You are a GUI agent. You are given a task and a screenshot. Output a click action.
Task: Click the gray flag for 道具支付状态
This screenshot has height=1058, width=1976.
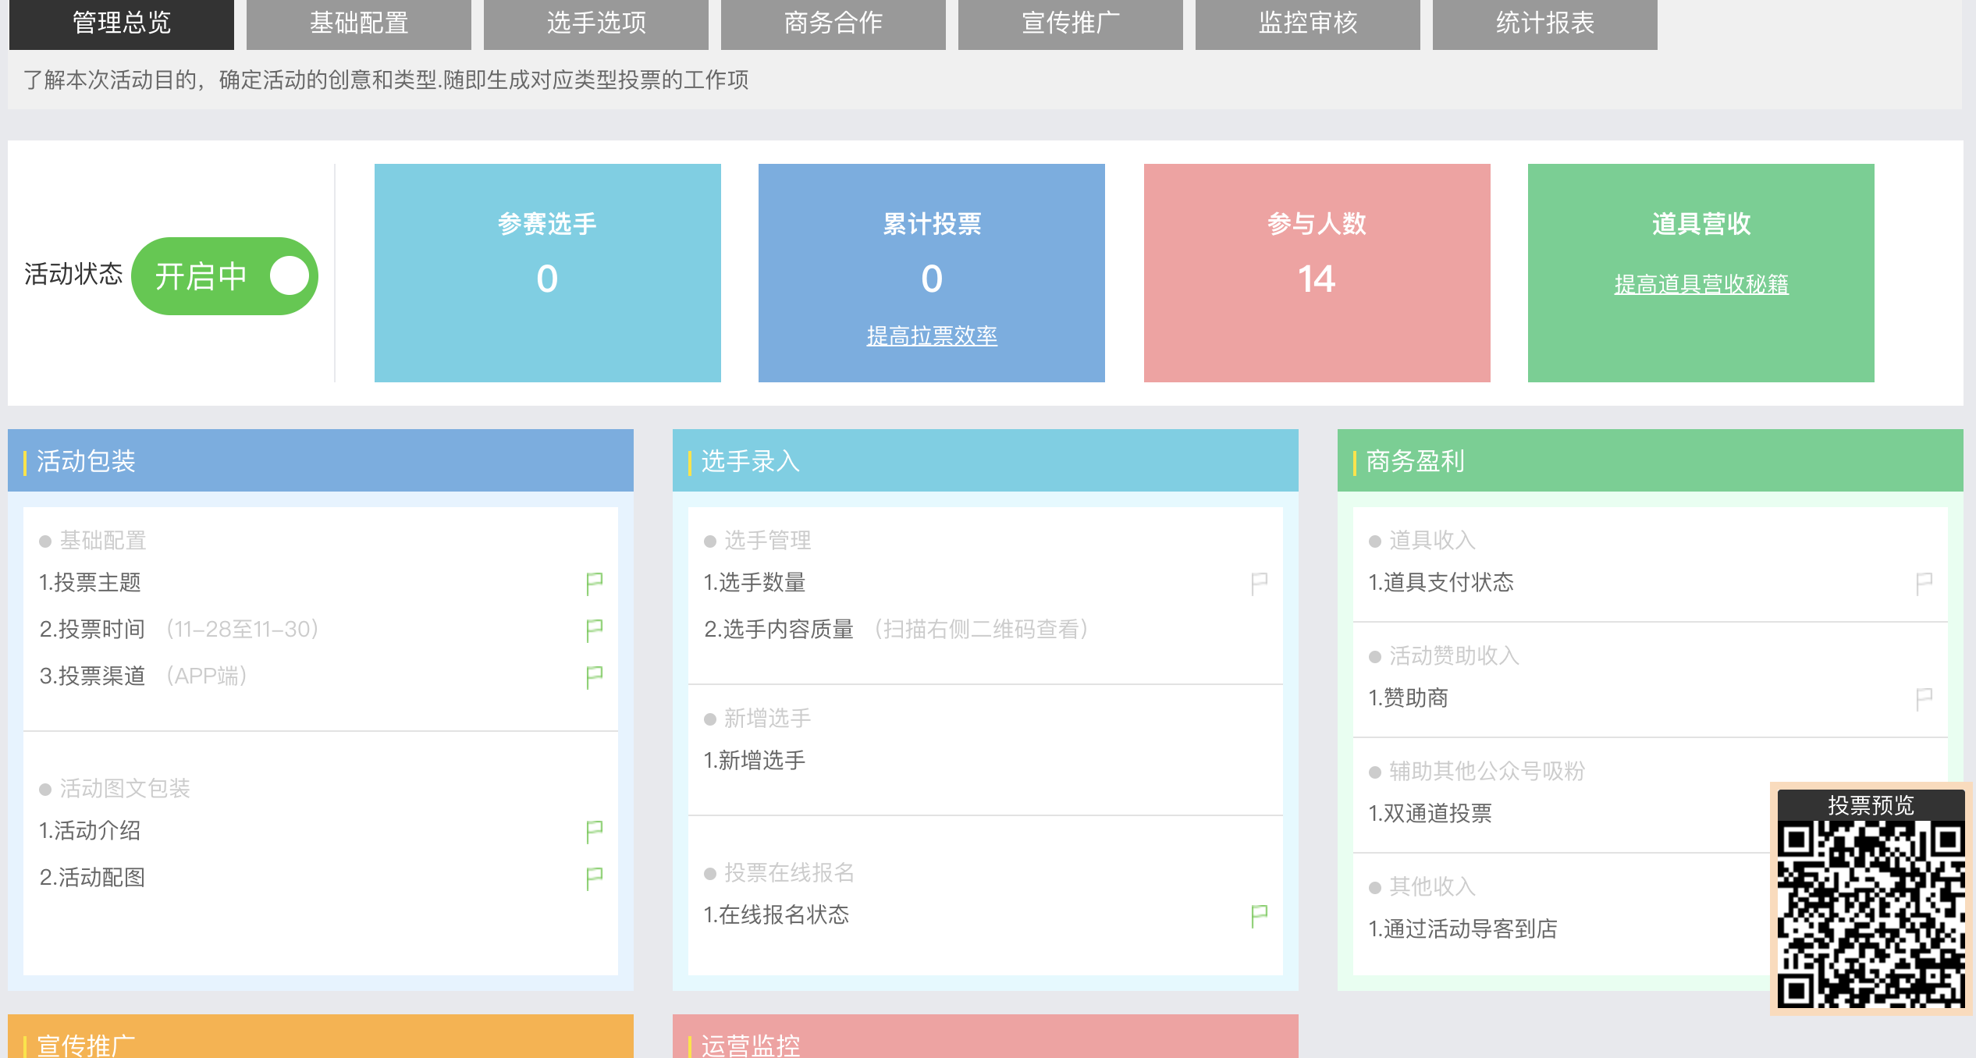pos(1924,583)
